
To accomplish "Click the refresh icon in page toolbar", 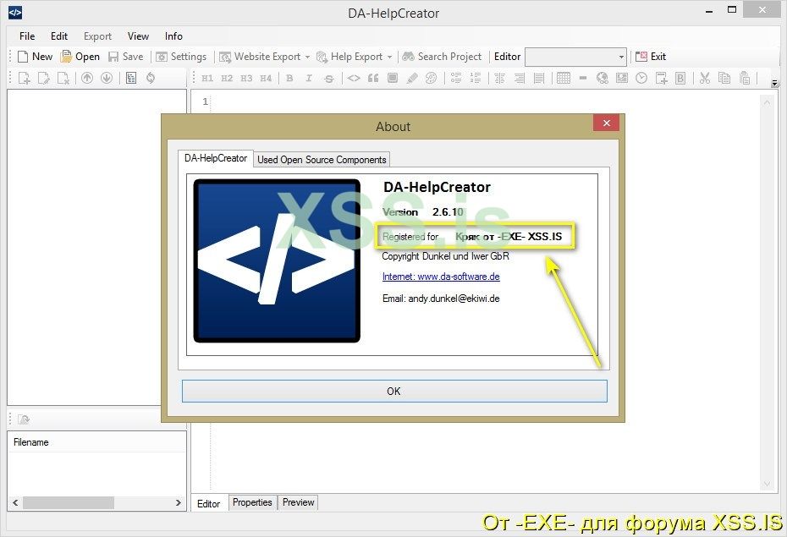I will click(x=151, y=78).
